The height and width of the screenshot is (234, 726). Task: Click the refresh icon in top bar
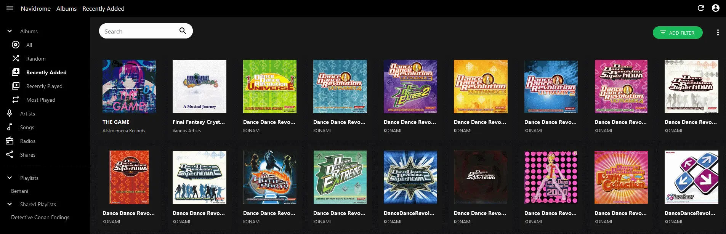tap(700, 8)
